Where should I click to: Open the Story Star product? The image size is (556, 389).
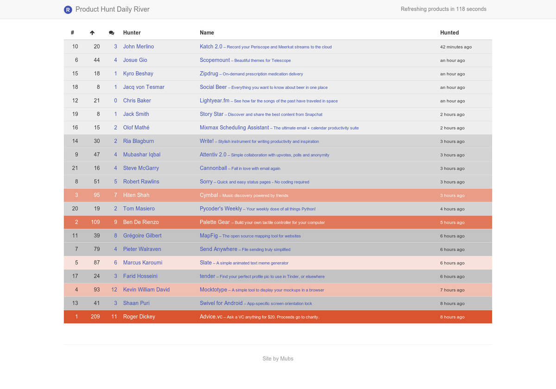point(212,114)
